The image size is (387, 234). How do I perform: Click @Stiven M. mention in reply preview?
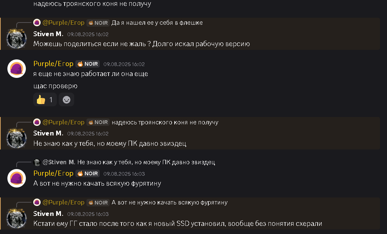[x=59, y=162]
